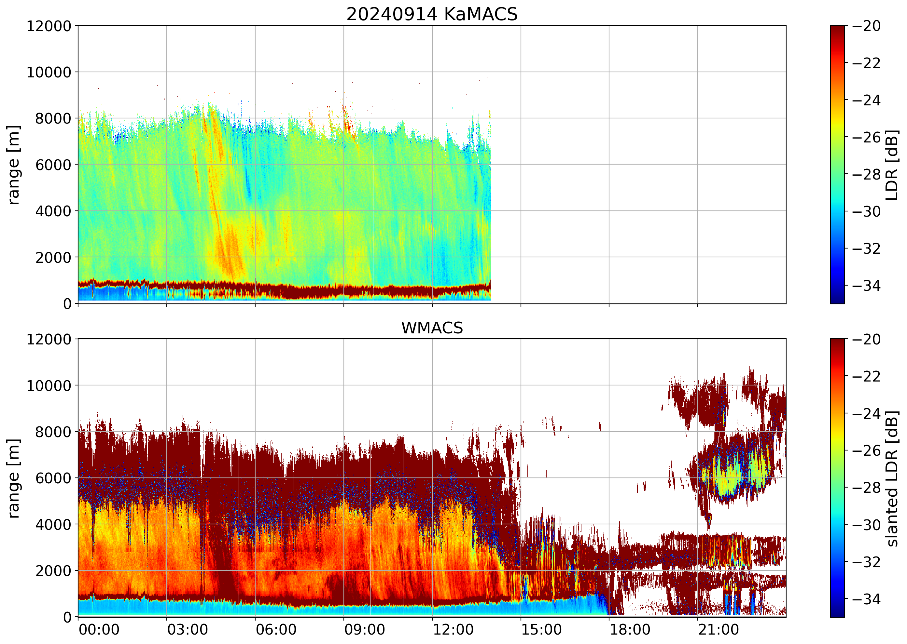
Task: Click the bottom slanted LDR colorbar
Action: [x=837, y=478]
